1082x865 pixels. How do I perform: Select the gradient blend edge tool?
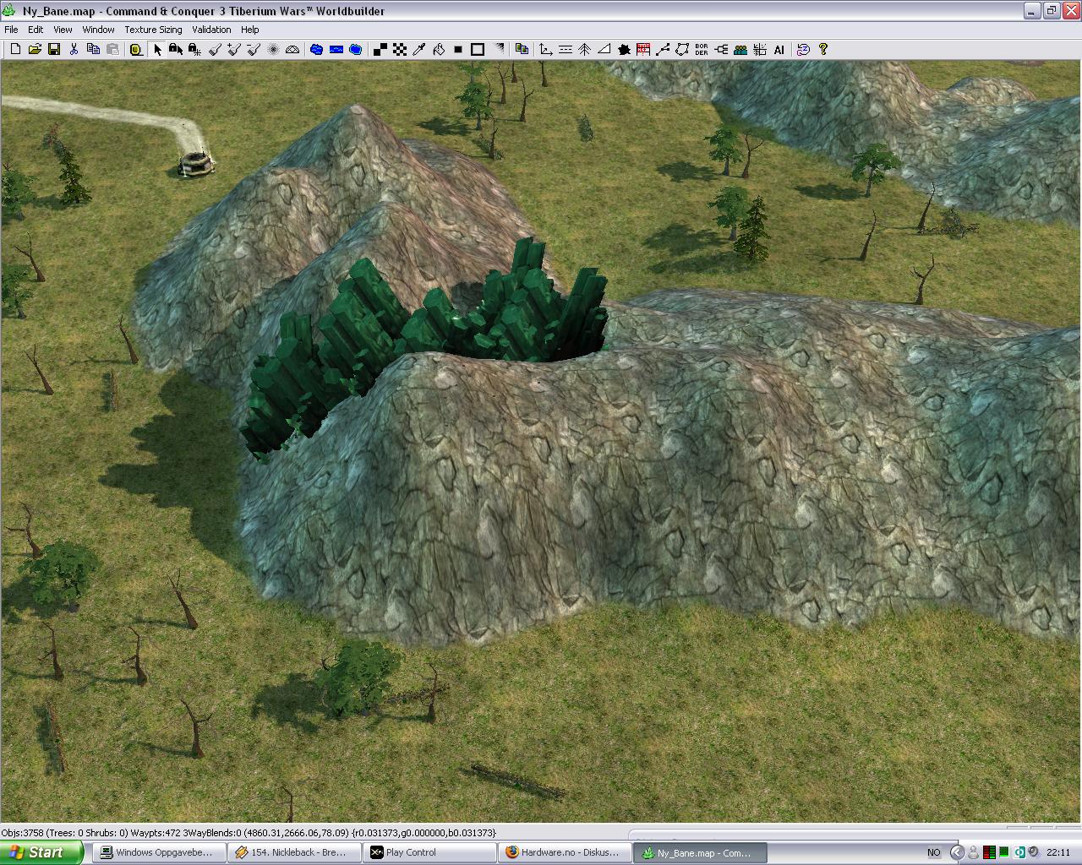[x=499, y=49]
